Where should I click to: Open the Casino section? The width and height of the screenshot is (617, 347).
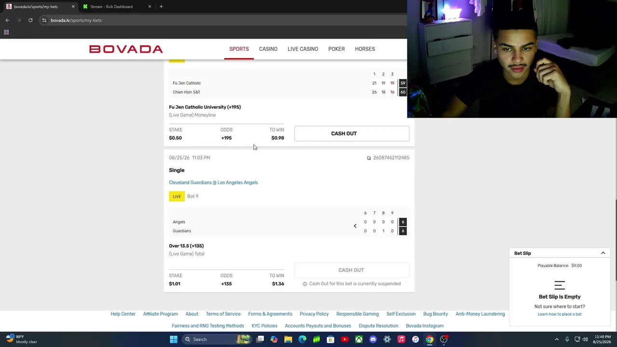point(268,49)
